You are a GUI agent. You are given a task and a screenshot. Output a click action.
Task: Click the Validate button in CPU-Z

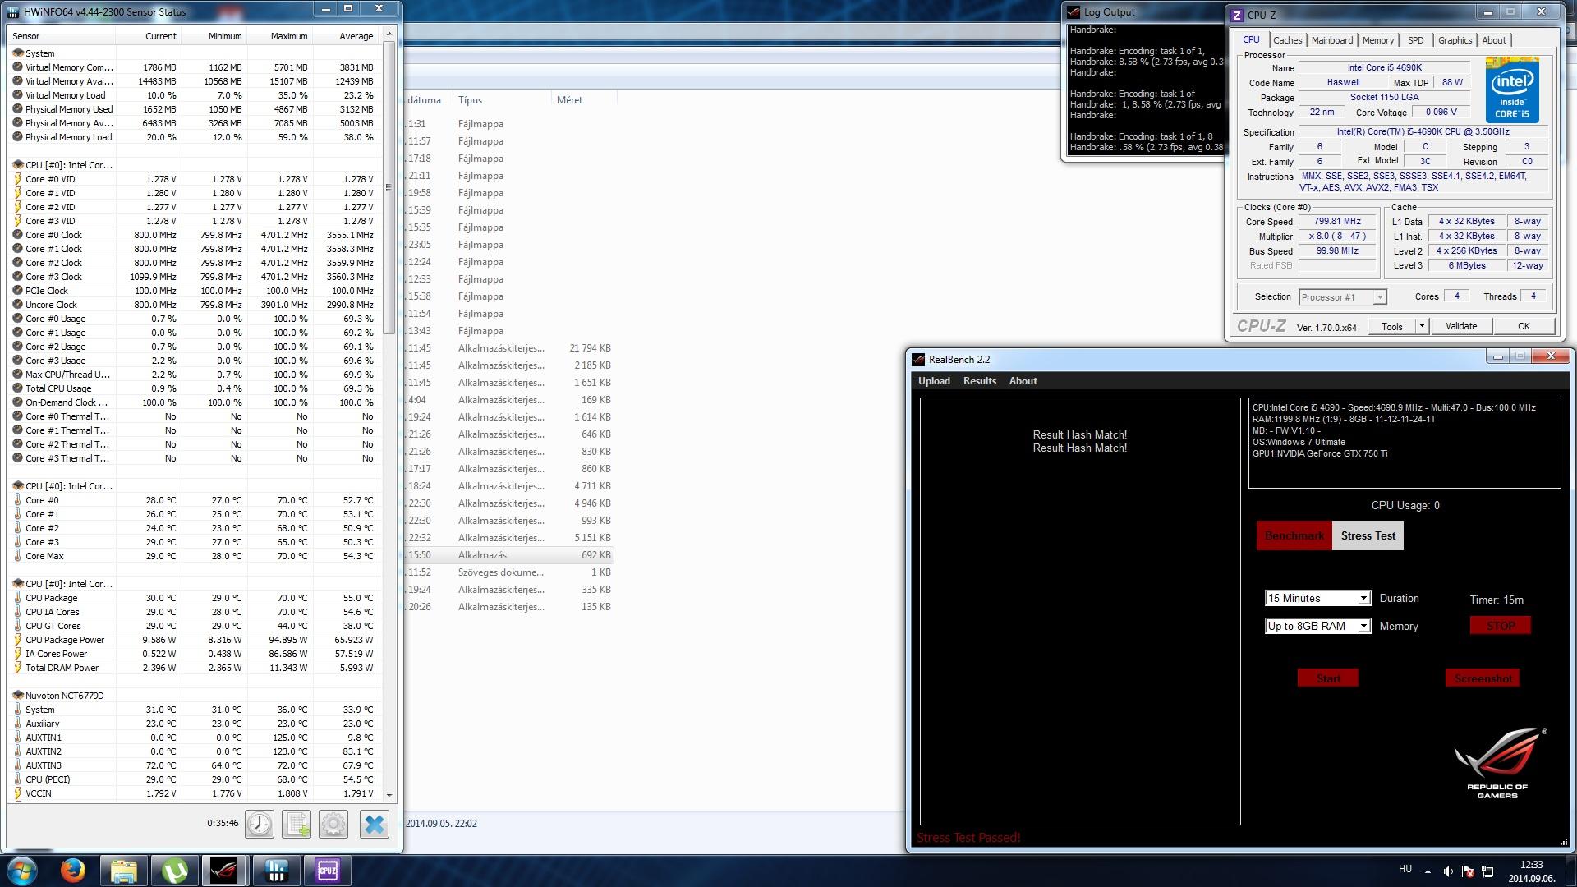pyautogui.click(x=1460, y=326)
